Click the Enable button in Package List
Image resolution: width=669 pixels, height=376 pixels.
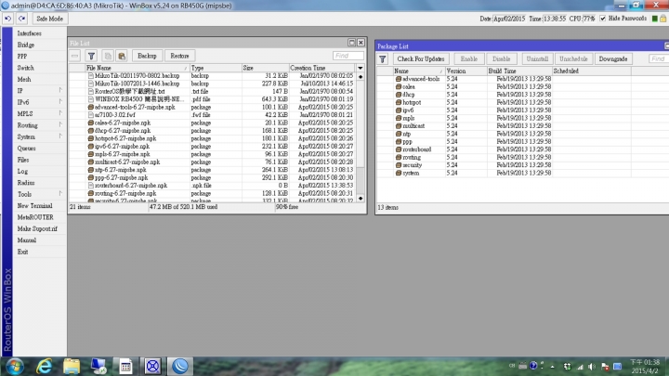pos(469,59)
